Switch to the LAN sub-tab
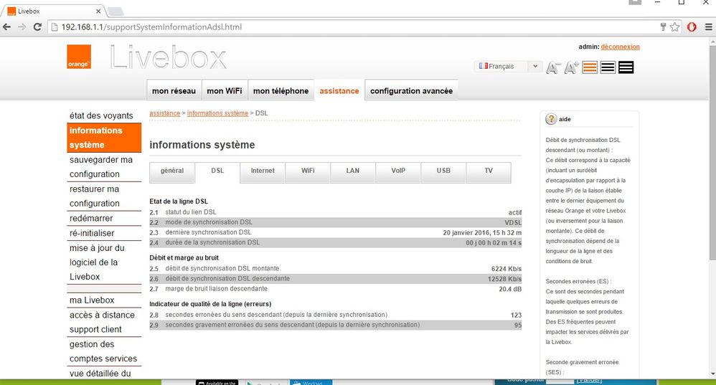Viewport: 716px width, 385px height. [353, 172]
